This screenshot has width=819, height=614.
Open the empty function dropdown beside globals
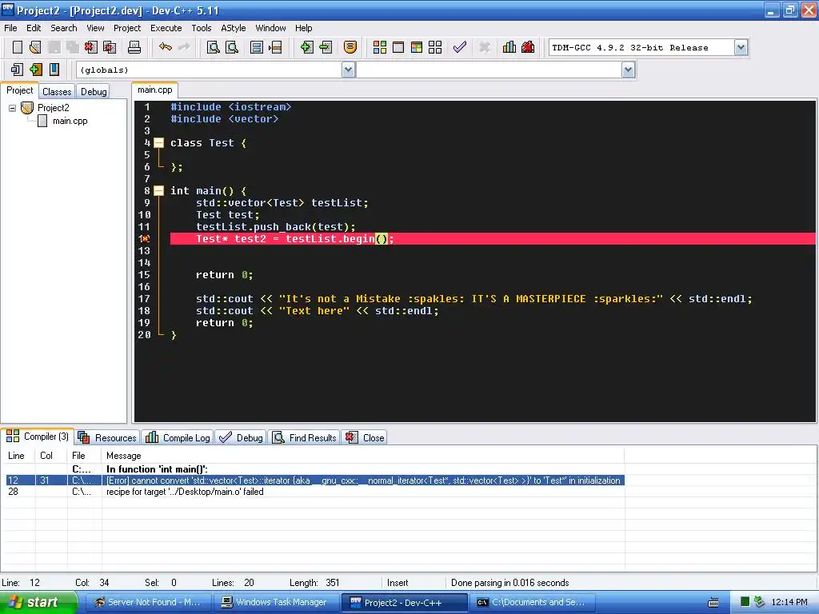click(628, 70)
